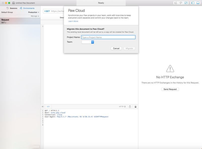Click 'Migrate this document to Paw Cloud?' text

click(86, 29)
